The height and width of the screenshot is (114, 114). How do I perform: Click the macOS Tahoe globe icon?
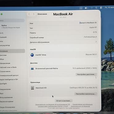pos(32,55)
